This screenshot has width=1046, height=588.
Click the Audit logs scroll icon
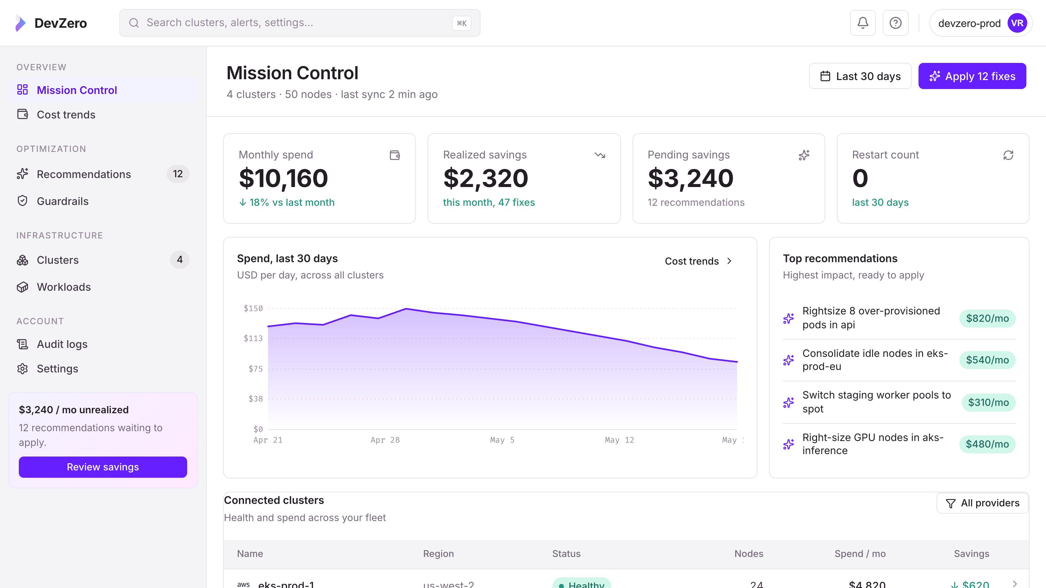pos(23,344)
